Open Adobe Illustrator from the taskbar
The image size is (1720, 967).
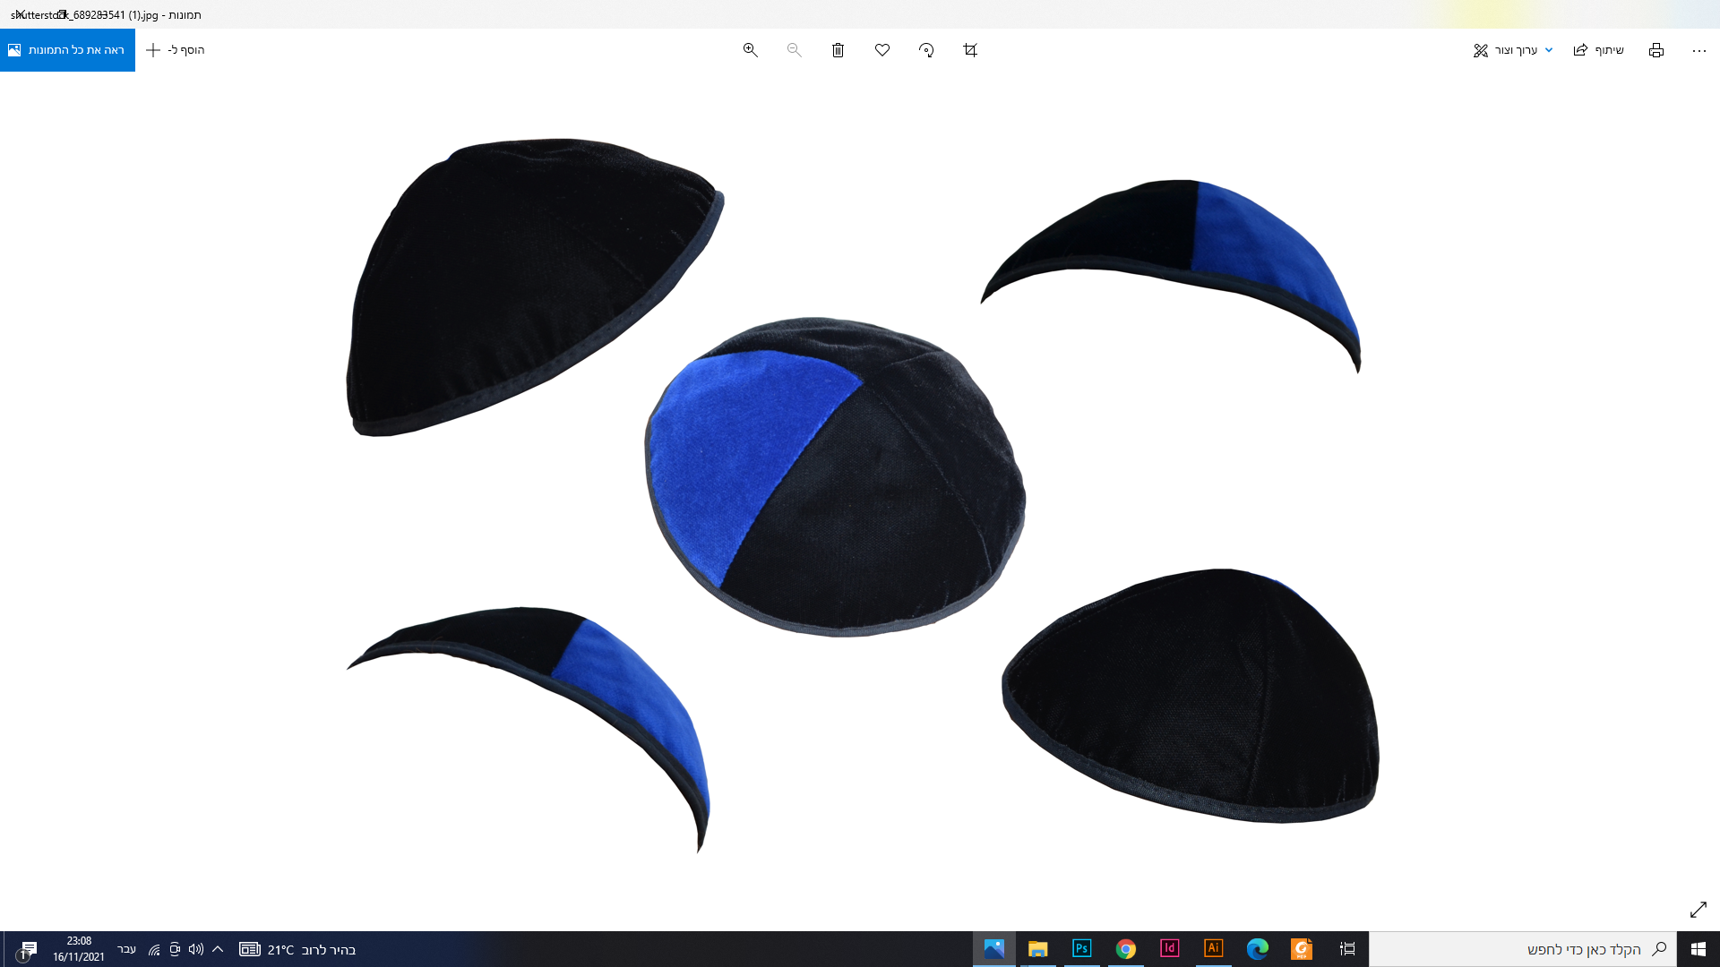pyautogui.click(x=1214, y=949)
